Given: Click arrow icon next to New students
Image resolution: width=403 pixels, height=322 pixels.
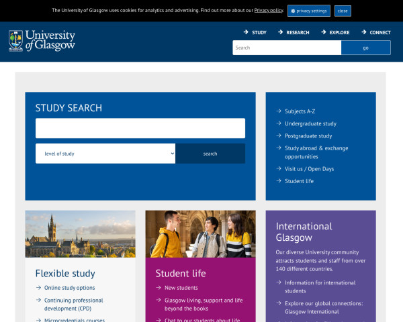Looking at the screenshot, I should coord(159,287).
